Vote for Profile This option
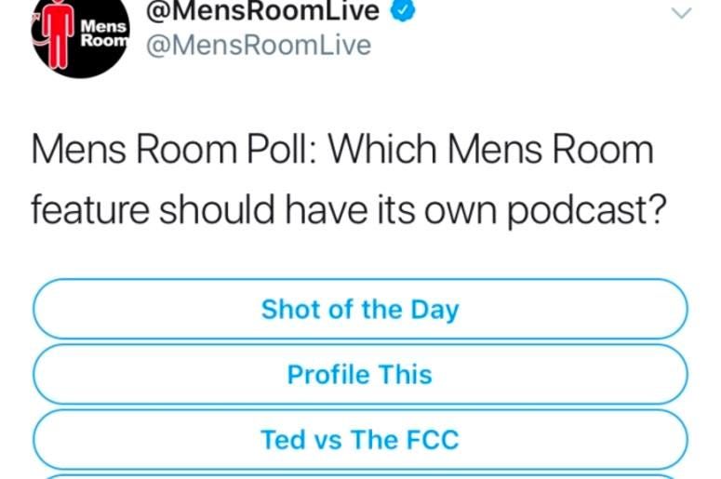721x479 pixels. (x=360, y=374)
